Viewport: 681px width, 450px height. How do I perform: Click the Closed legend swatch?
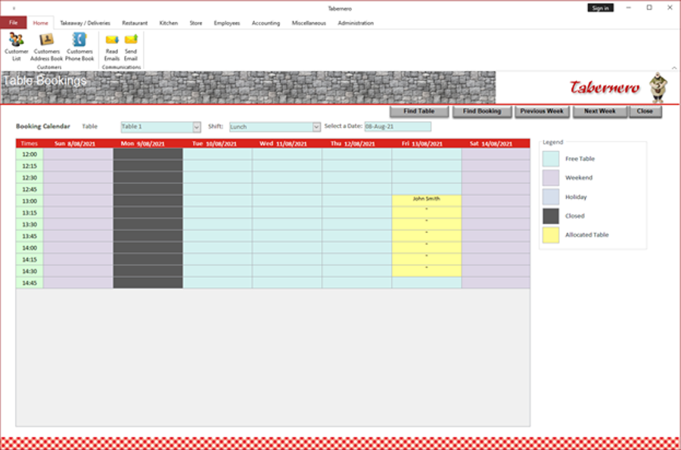pos(550,216)
